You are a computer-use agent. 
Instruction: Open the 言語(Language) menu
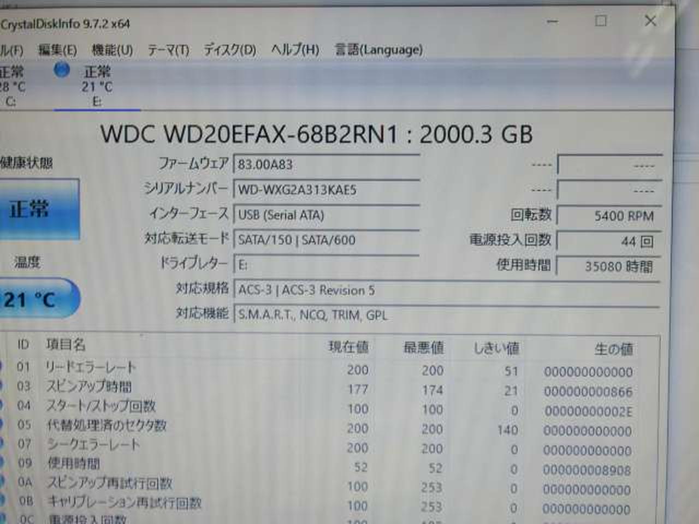pos(378,50)
